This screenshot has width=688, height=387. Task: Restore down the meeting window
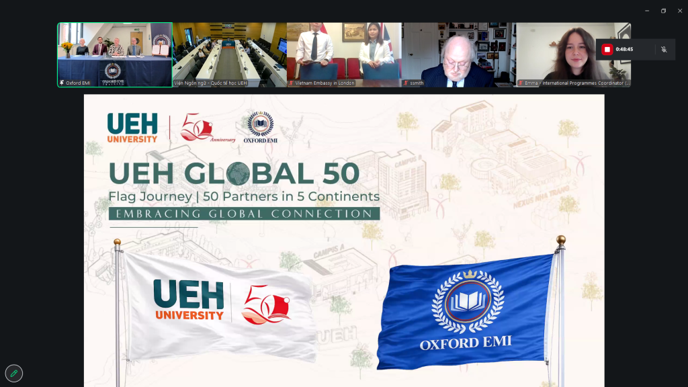pyautogui.click(x=663, y=11)
